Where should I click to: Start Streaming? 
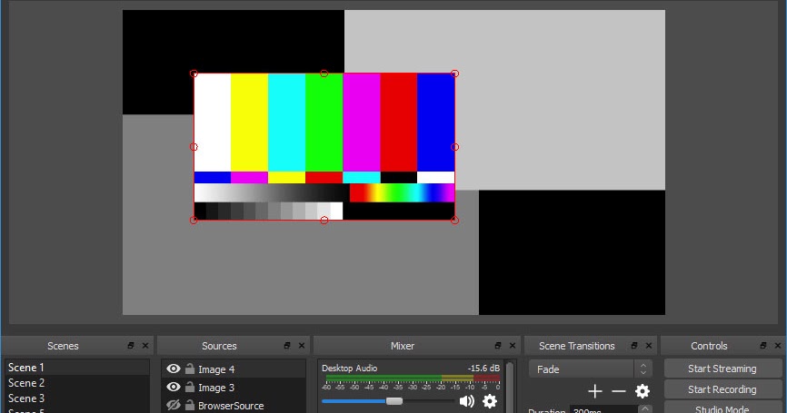click(722, 369)
